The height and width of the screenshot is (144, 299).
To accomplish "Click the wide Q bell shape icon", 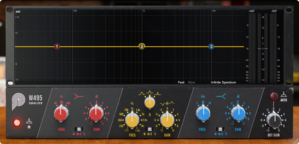I will pos(142,94).
